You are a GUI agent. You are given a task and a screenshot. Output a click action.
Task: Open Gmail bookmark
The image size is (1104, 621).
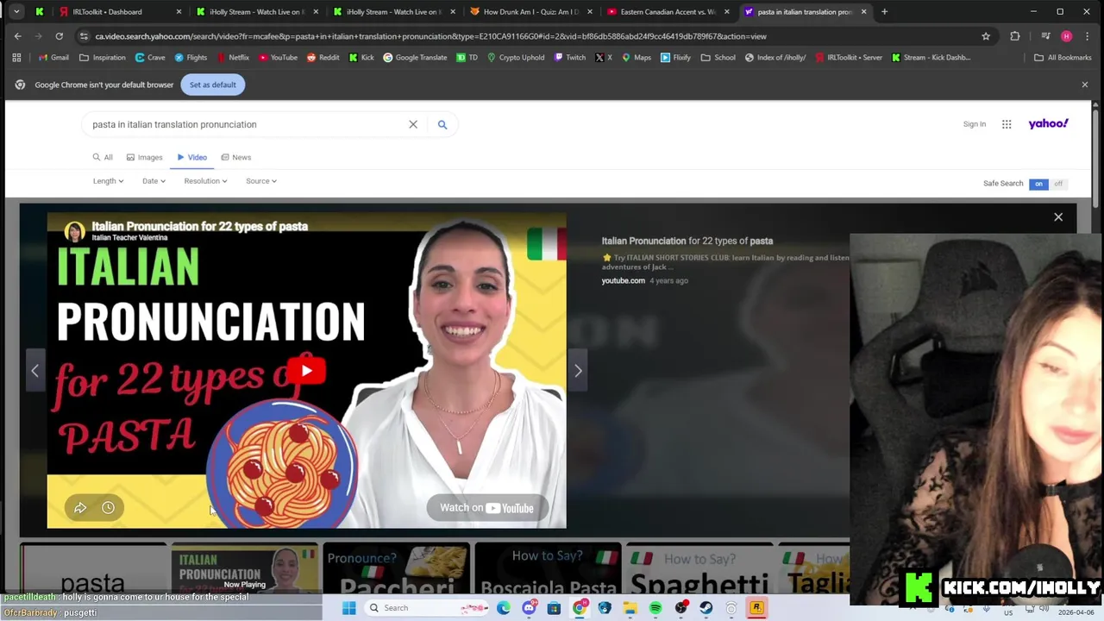coord(52,58)
